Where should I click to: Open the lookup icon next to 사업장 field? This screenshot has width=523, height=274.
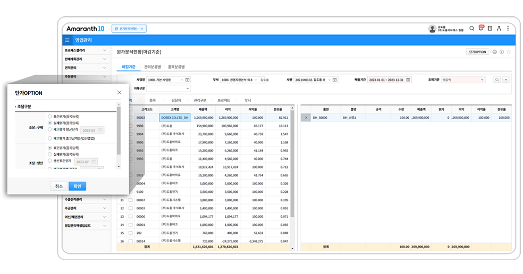coord(188,80)
